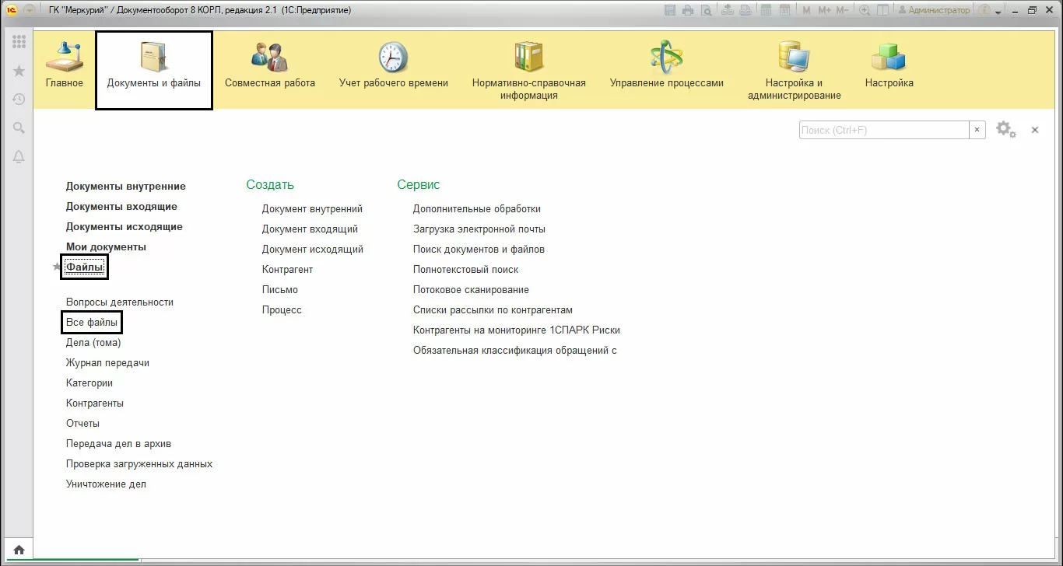Open Поиск документов и файлов service

point(479,249)
